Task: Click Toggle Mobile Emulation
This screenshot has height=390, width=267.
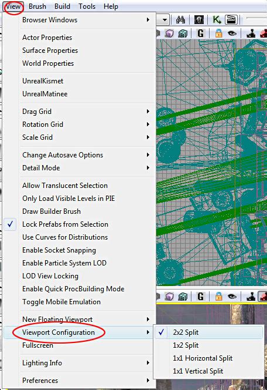Action: (79, 302)
